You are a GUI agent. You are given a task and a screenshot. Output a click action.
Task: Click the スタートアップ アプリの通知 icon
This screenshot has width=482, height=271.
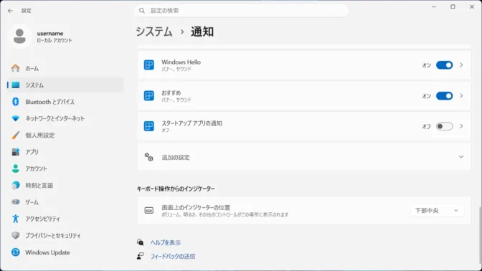(149, 126)
